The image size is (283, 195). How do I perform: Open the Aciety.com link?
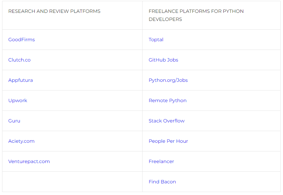21,141
